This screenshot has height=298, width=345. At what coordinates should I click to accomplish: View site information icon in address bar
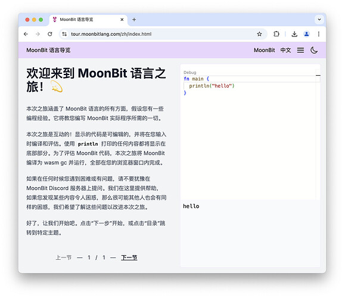tap(64, 34)
